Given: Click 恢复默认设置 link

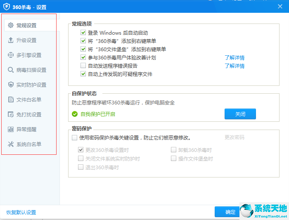Looking at the screenshot, I should (21, 212).
